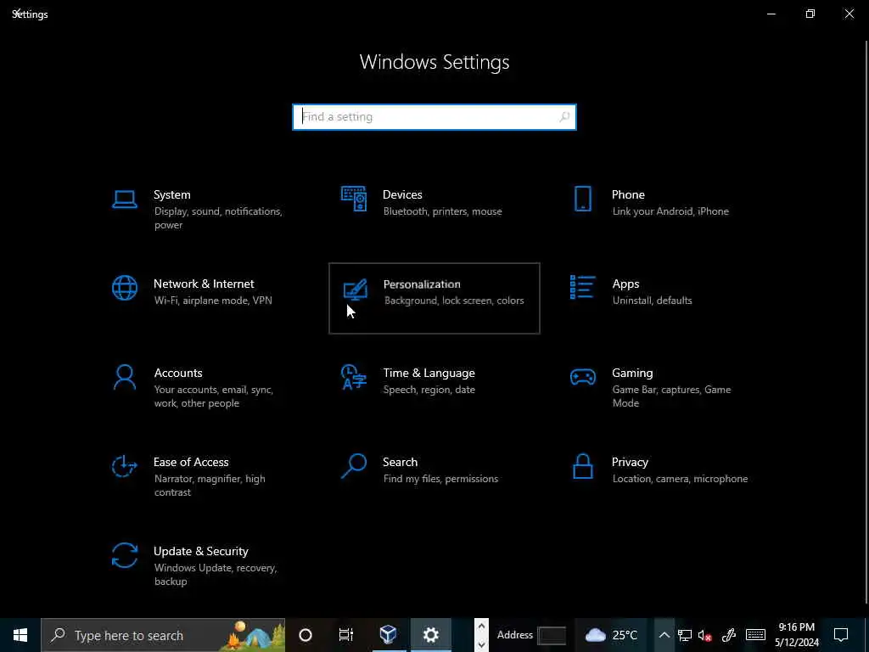
Task: Click the taskbar toolbar down arrow
Action: 481,644
